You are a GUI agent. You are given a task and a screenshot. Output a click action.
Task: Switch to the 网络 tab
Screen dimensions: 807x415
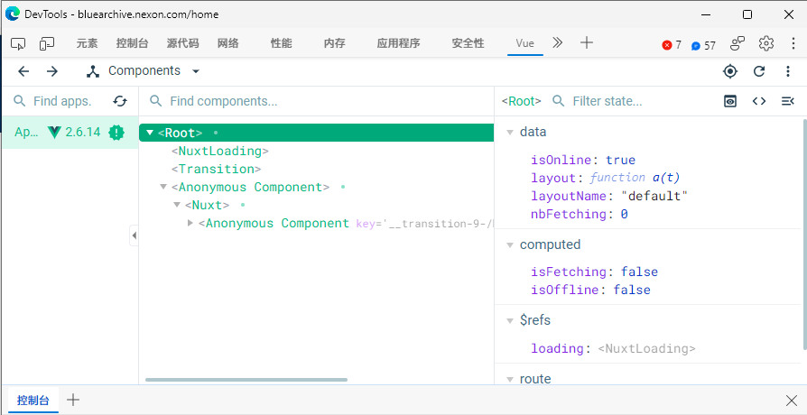[x=227, y=43]
